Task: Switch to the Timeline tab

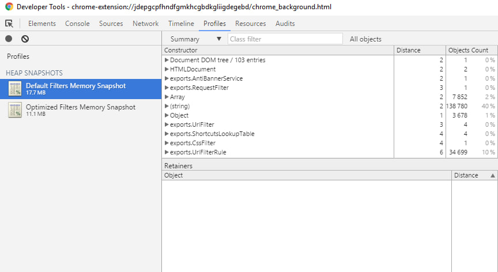Action: [181, 24]
